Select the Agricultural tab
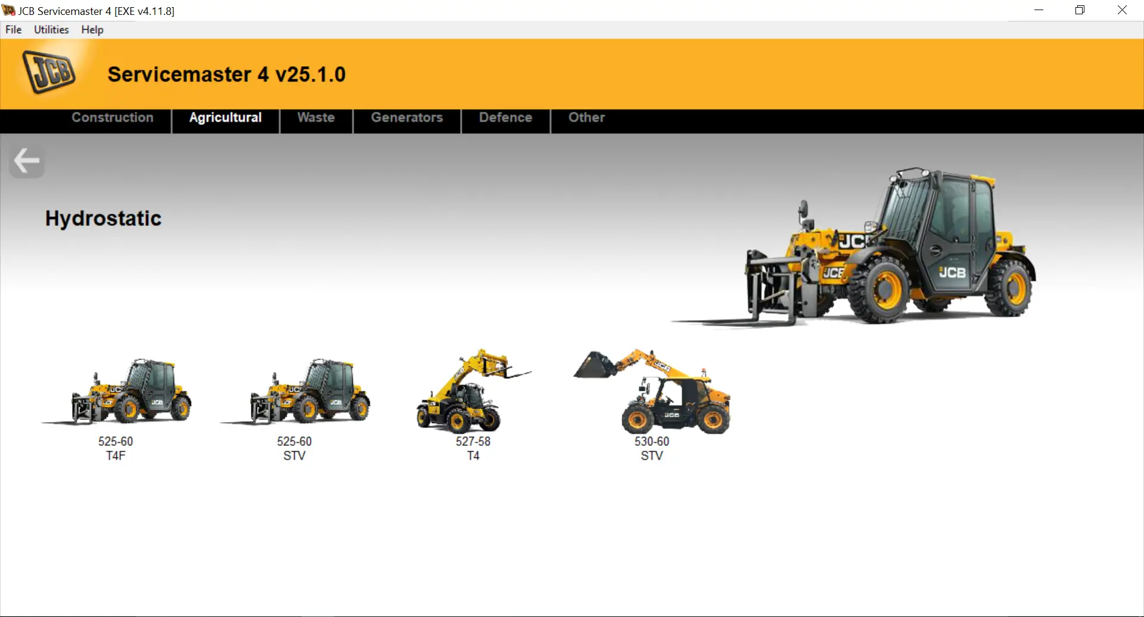This screenshot has height=617, width=1144. (225, 118)
